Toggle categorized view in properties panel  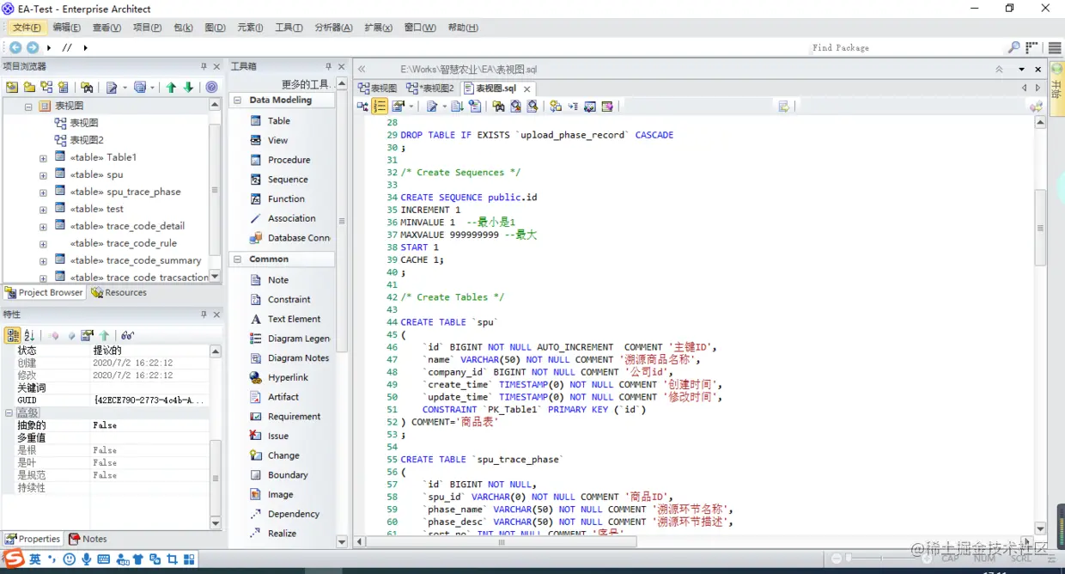[13, 335]
